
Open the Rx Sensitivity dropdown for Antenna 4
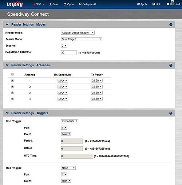point(63,99)
